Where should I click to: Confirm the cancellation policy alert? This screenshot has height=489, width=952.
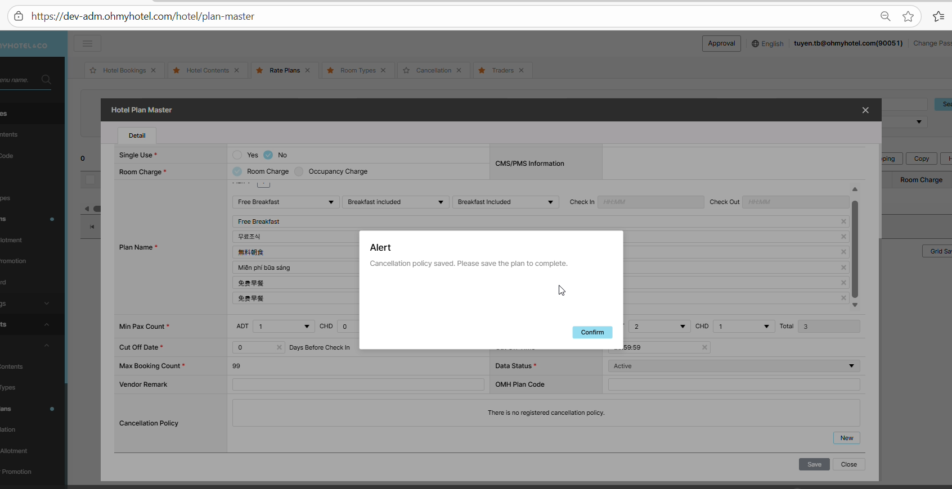click(x=592, y=332)
